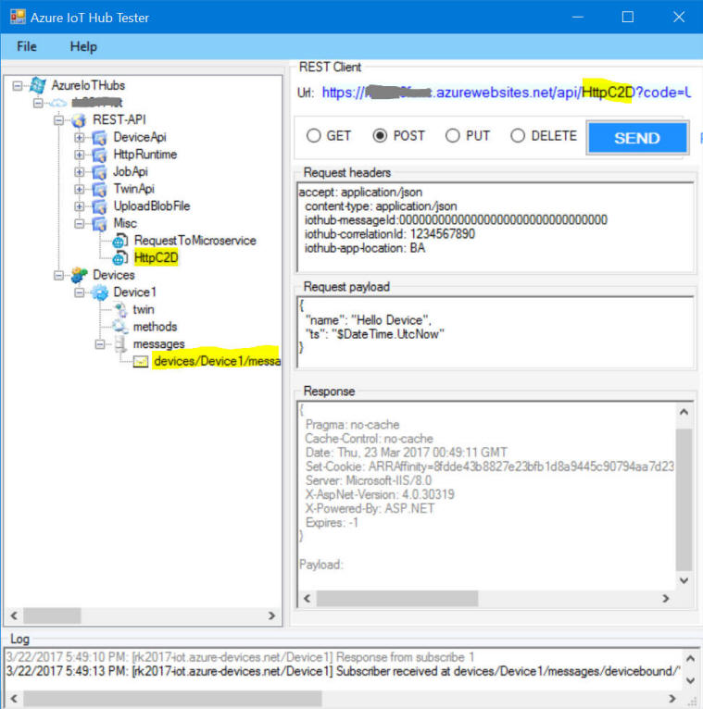Select the POST method radio button
This screenshot has height=709, width=703.
point(380,136)
